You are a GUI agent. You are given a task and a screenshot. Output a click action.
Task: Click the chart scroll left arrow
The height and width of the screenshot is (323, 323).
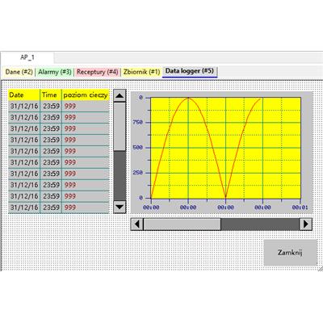click(137, 224)
